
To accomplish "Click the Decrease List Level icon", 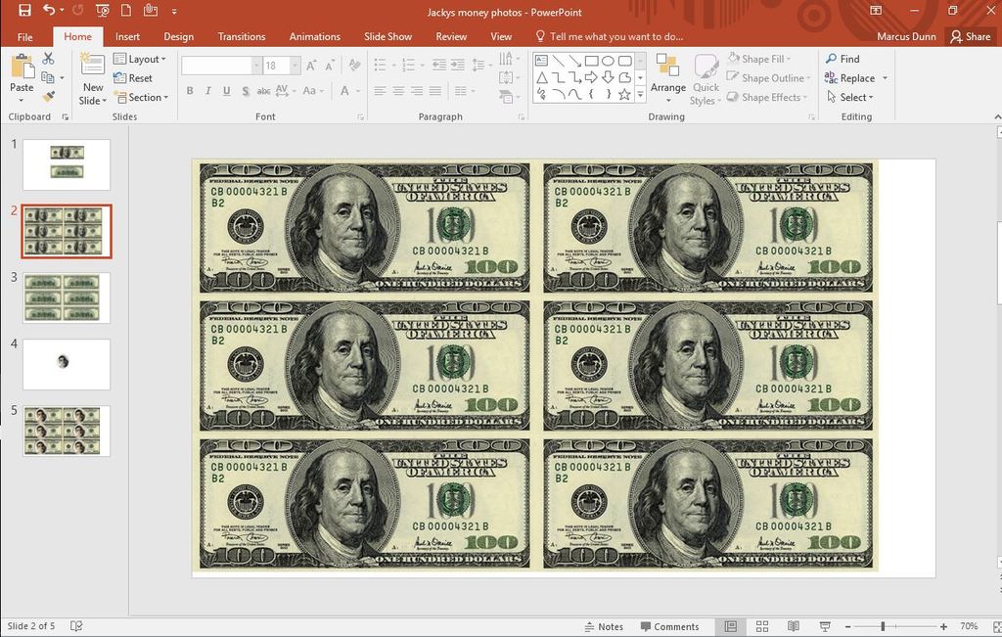I will click(x=439, y=65).
